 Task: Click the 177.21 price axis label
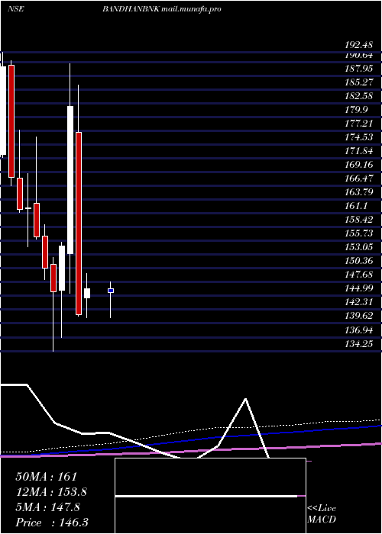(x=358, y=124)
